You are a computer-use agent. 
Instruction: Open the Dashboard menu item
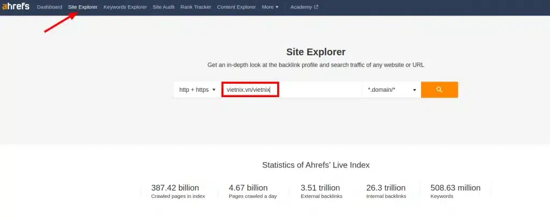point(49,7)
